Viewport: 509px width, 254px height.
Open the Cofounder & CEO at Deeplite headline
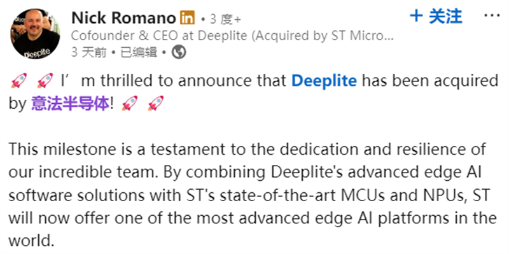tap(232, 36)
